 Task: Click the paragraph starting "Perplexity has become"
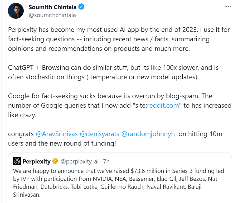coord(119,39)
